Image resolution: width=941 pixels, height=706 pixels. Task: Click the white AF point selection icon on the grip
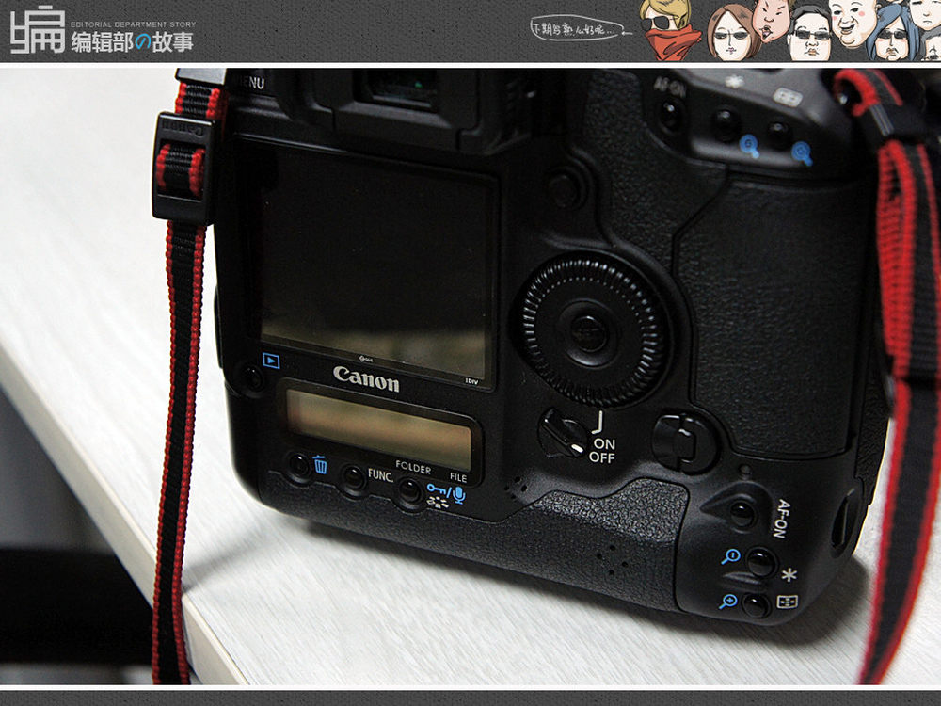tap(788, 602)
